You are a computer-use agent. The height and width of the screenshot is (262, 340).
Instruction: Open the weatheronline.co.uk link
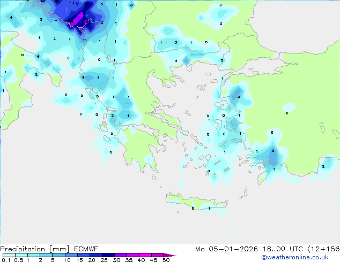coord(295,257)
